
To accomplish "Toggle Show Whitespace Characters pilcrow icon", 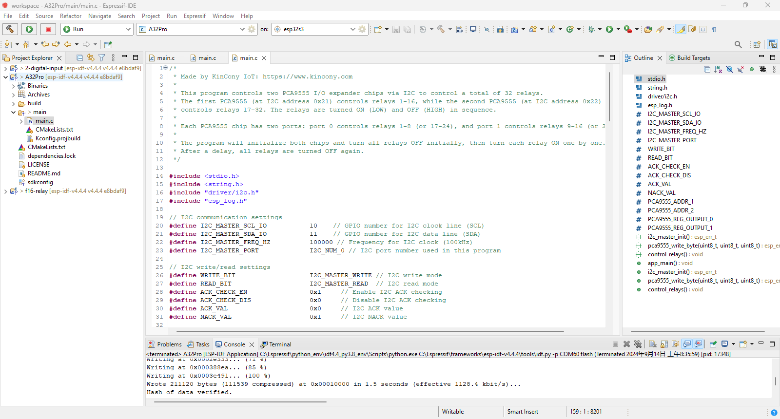I will [x=714, y=30].
